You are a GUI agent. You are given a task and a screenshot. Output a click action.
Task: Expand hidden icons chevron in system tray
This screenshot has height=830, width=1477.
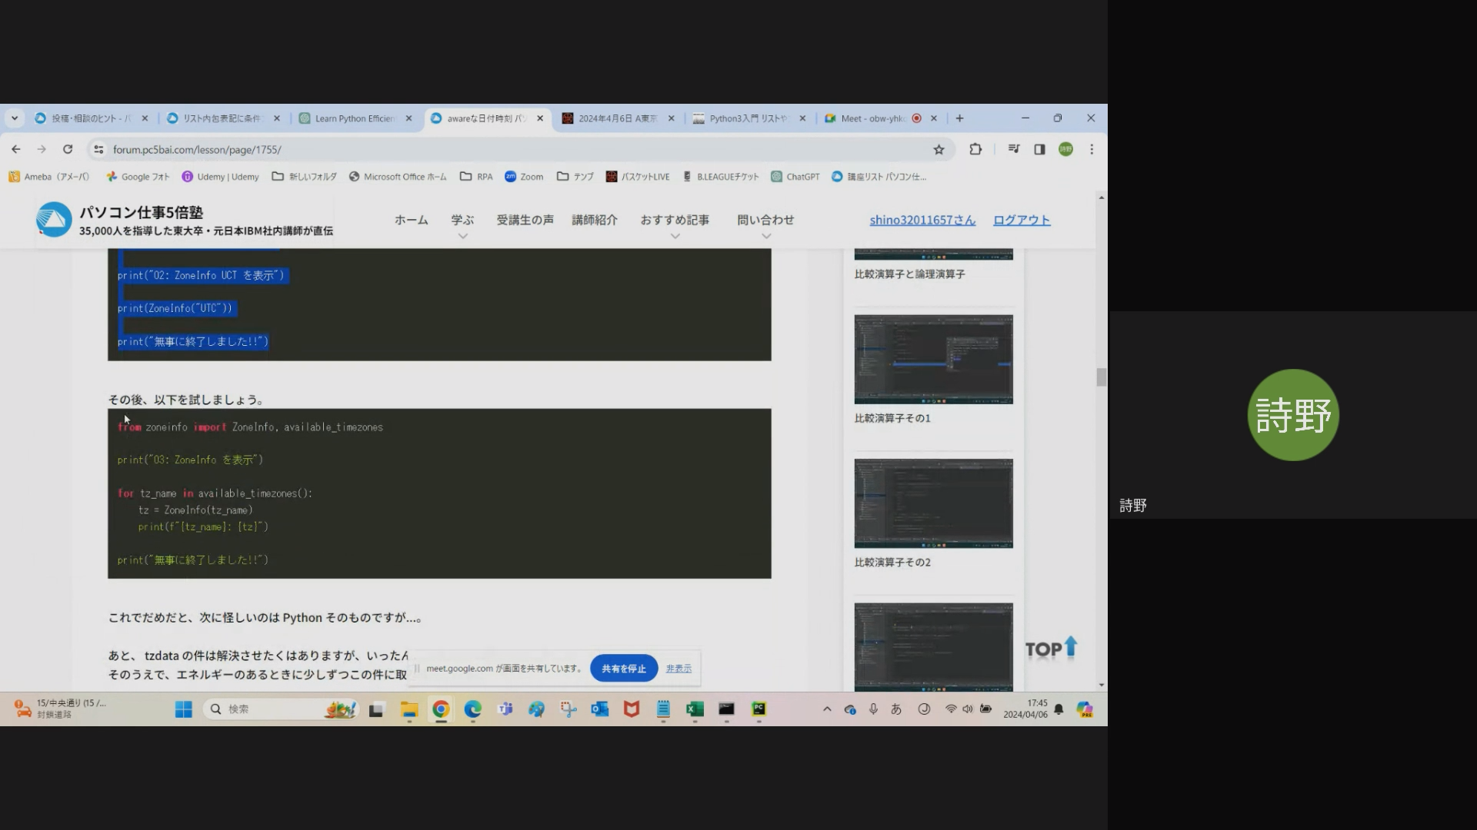click(x=826, y=709)
